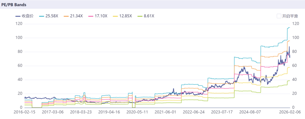305x119 pixels.
Task: Click the 2022-06-24 date on the axis
Action: [x=193, y=112]
